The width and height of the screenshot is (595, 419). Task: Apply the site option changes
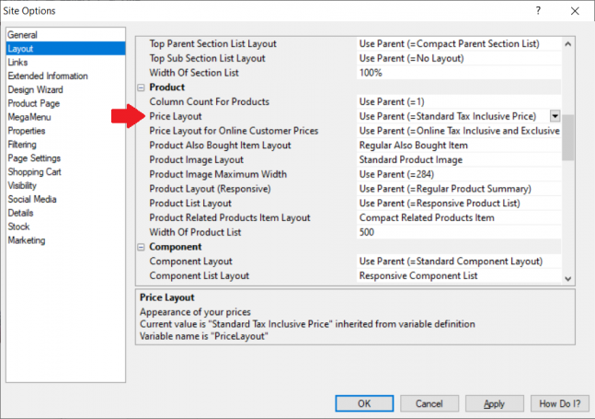point(494,403)
